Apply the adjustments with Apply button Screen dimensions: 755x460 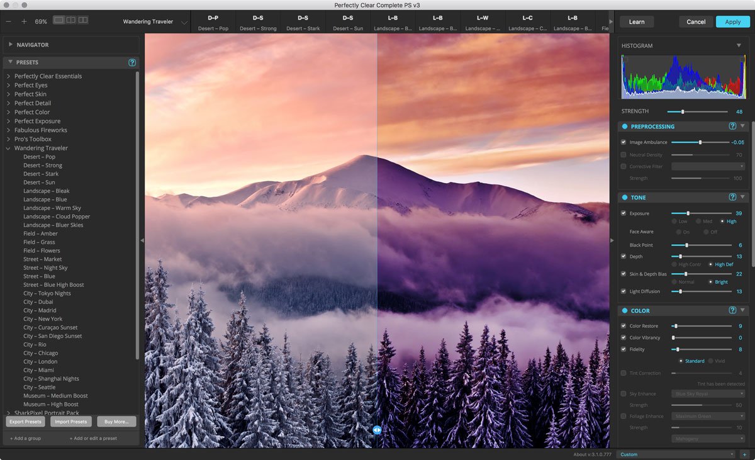[x=733, y=21]
